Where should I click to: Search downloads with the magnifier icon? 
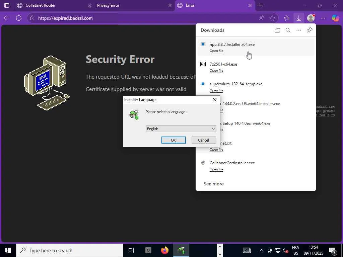(288, 30)
